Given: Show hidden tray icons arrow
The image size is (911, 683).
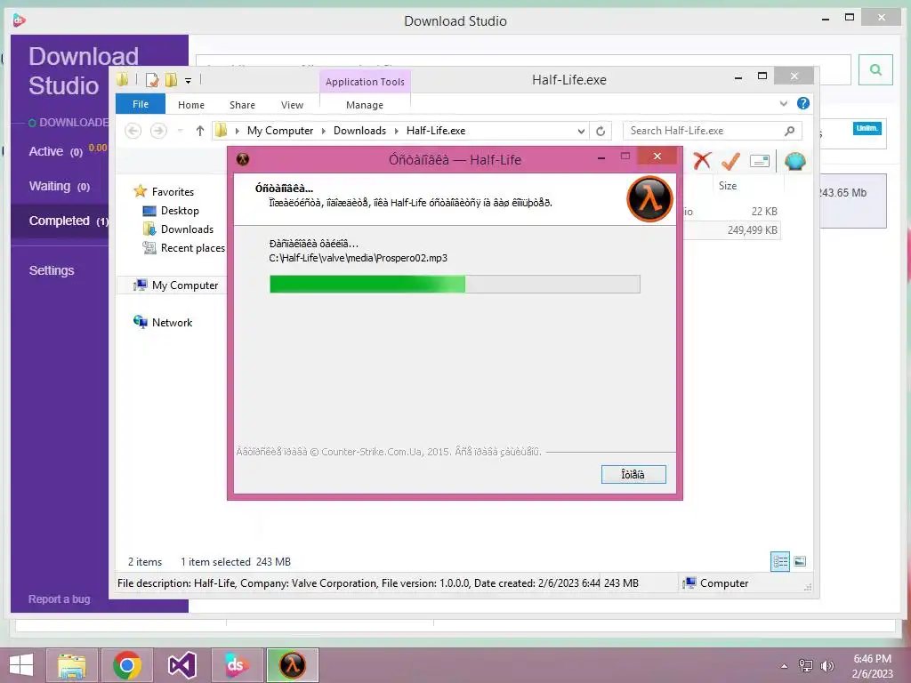Looking at the screenshot, I should coord(784,666).
